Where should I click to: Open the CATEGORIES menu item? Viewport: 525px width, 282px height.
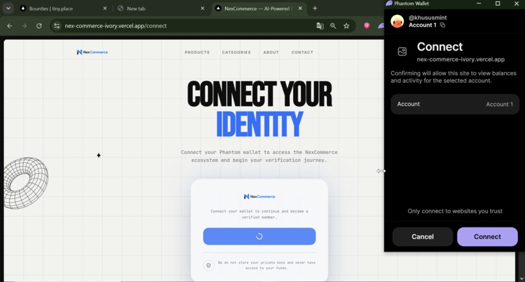pos(236,53)
